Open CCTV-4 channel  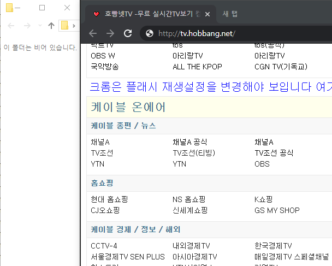coord(104,246)
